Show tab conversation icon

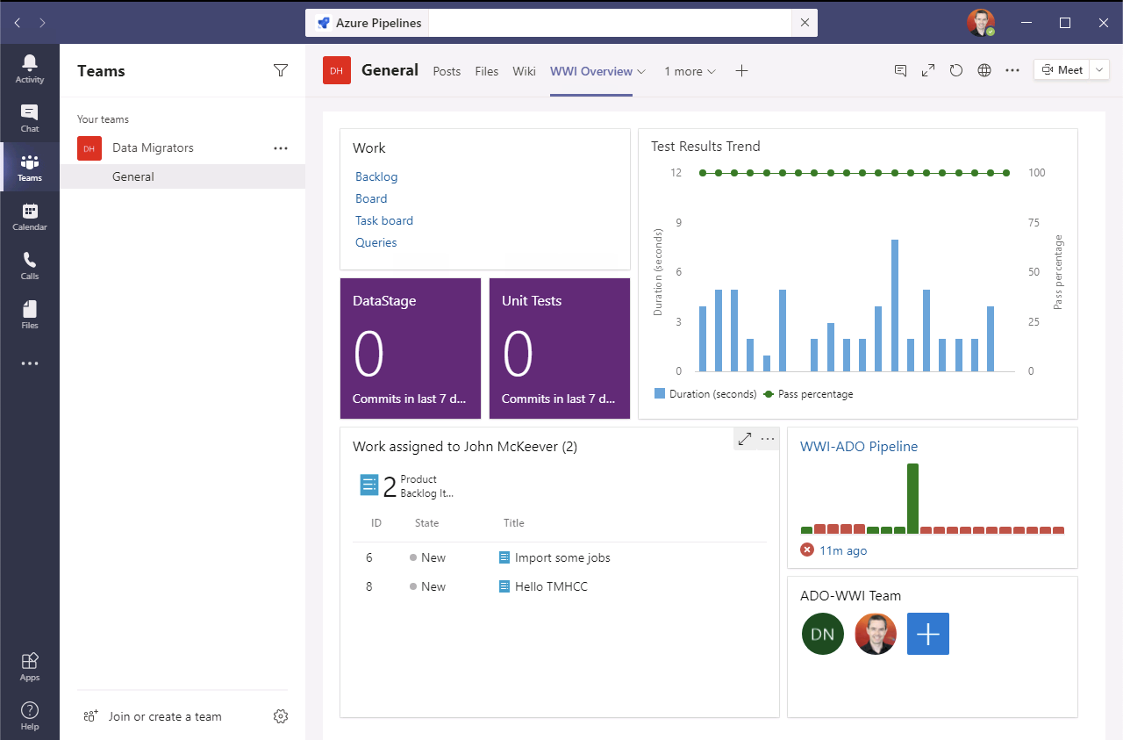pyautogui.click(x=900, y=71)
